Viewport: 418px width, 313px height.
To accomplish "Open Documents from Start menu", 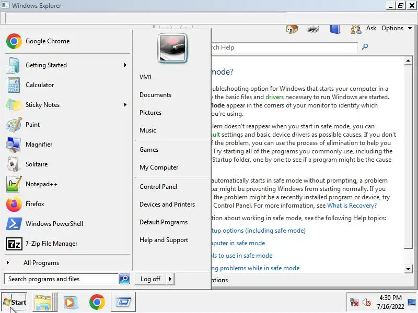I will (155, 95).
